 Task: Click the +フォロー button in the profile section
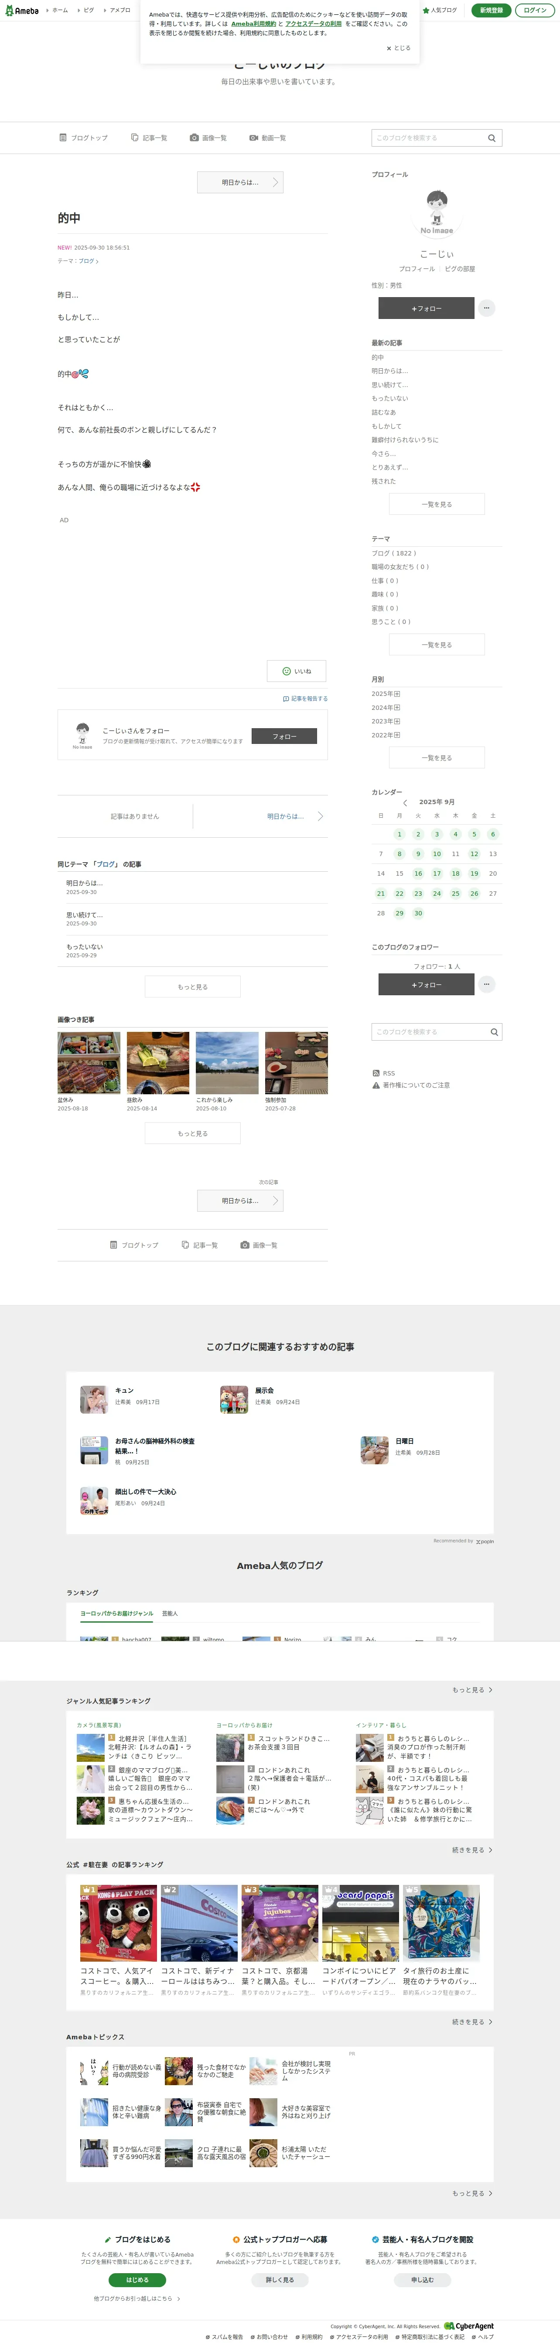coord(427,308)
